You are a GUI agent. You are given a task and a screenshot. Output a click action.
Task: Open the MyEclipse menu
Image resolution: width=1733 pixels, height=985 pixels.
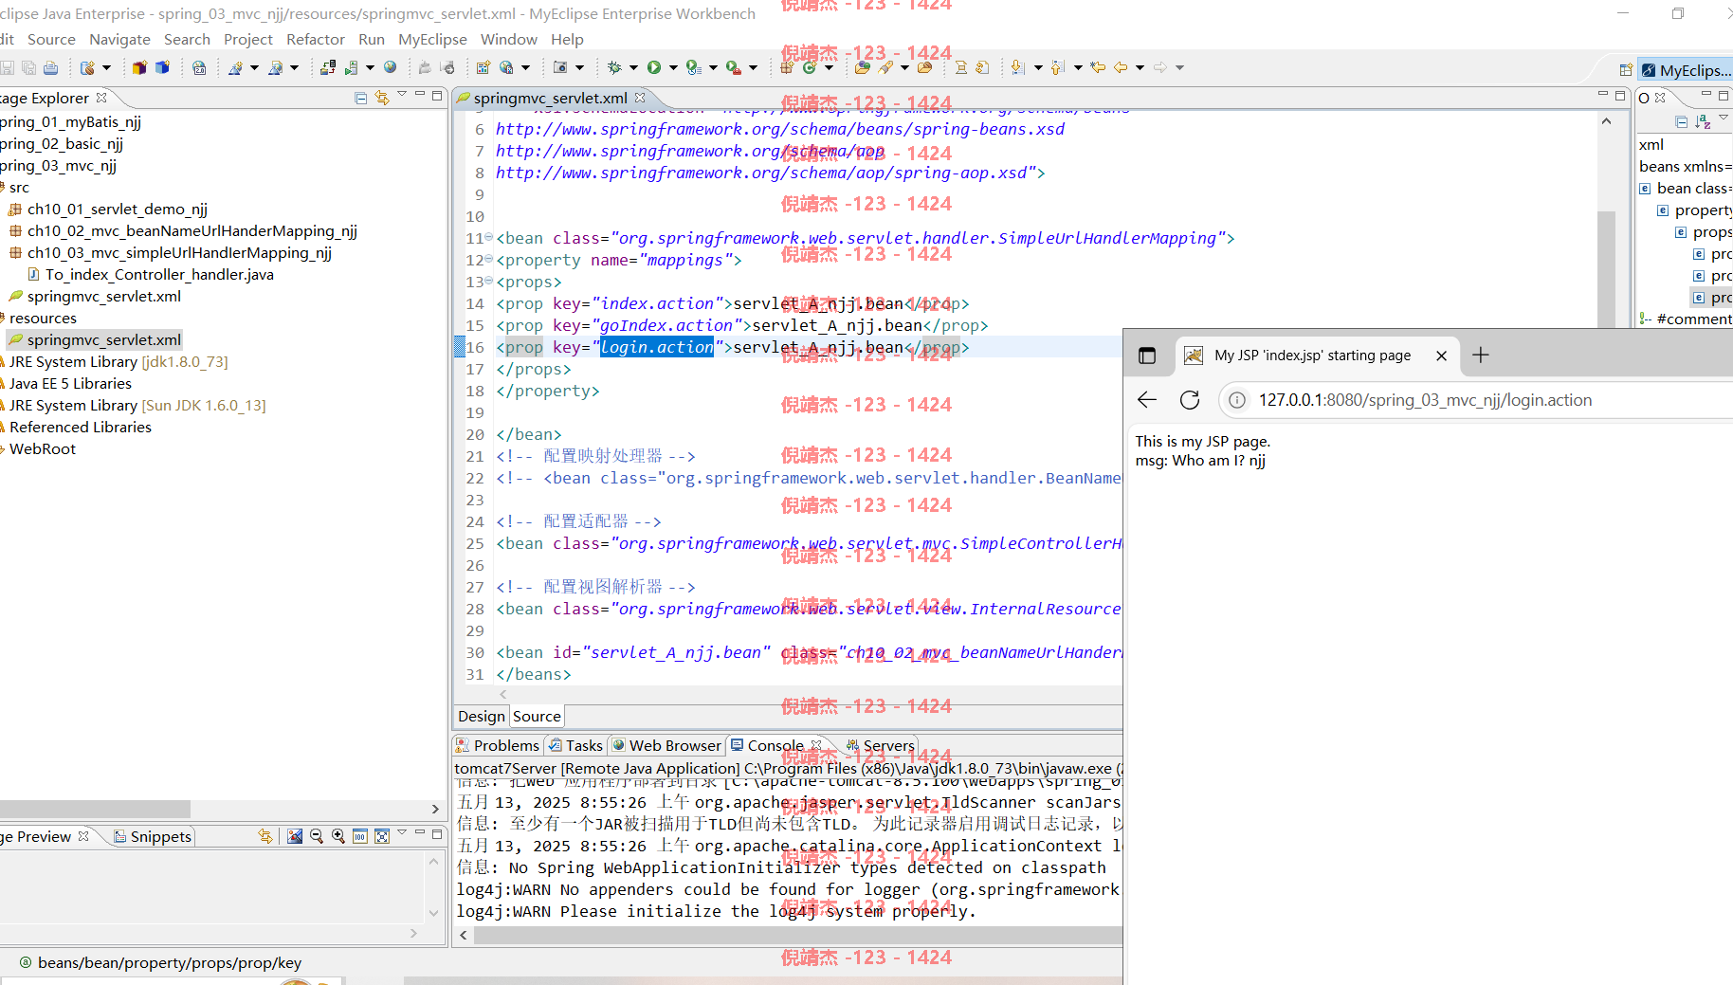point(432,39)
